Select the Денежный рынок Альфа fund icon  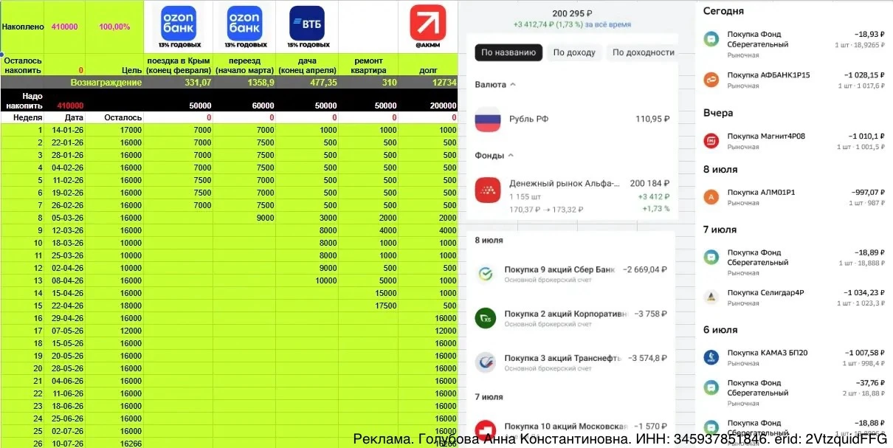pos(488,190)
